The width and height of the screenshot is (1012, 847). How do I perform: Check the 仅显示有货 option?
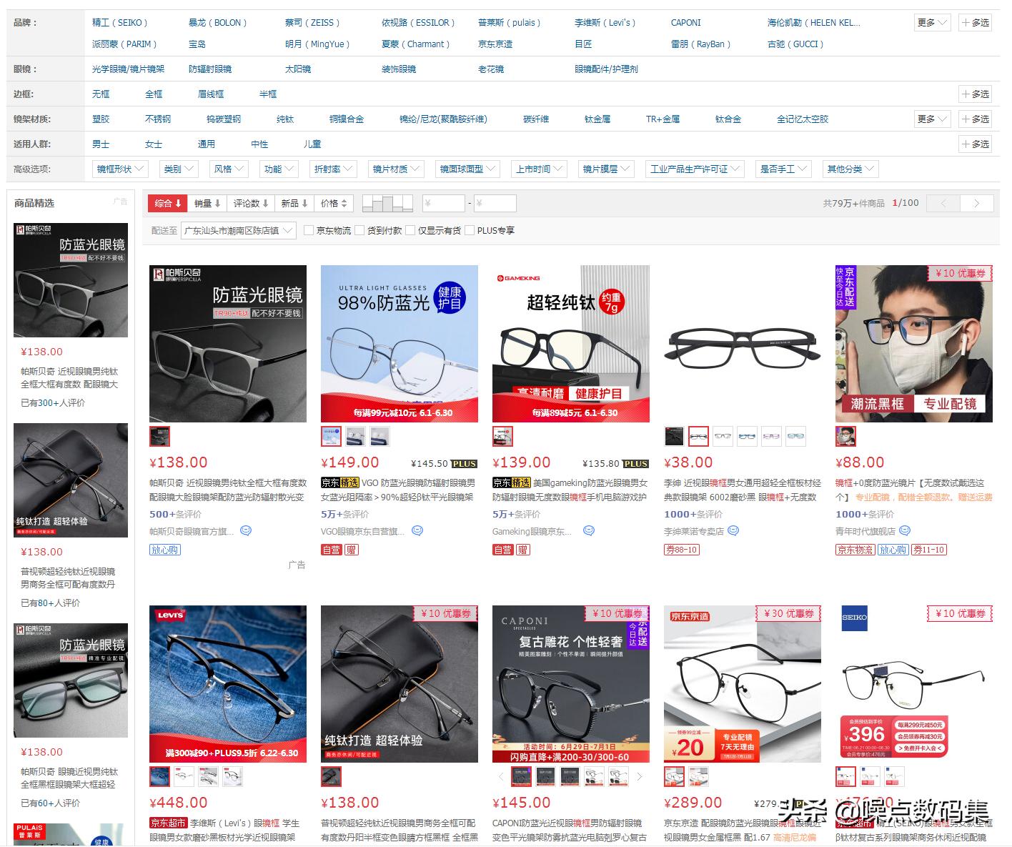pos(410,230)
